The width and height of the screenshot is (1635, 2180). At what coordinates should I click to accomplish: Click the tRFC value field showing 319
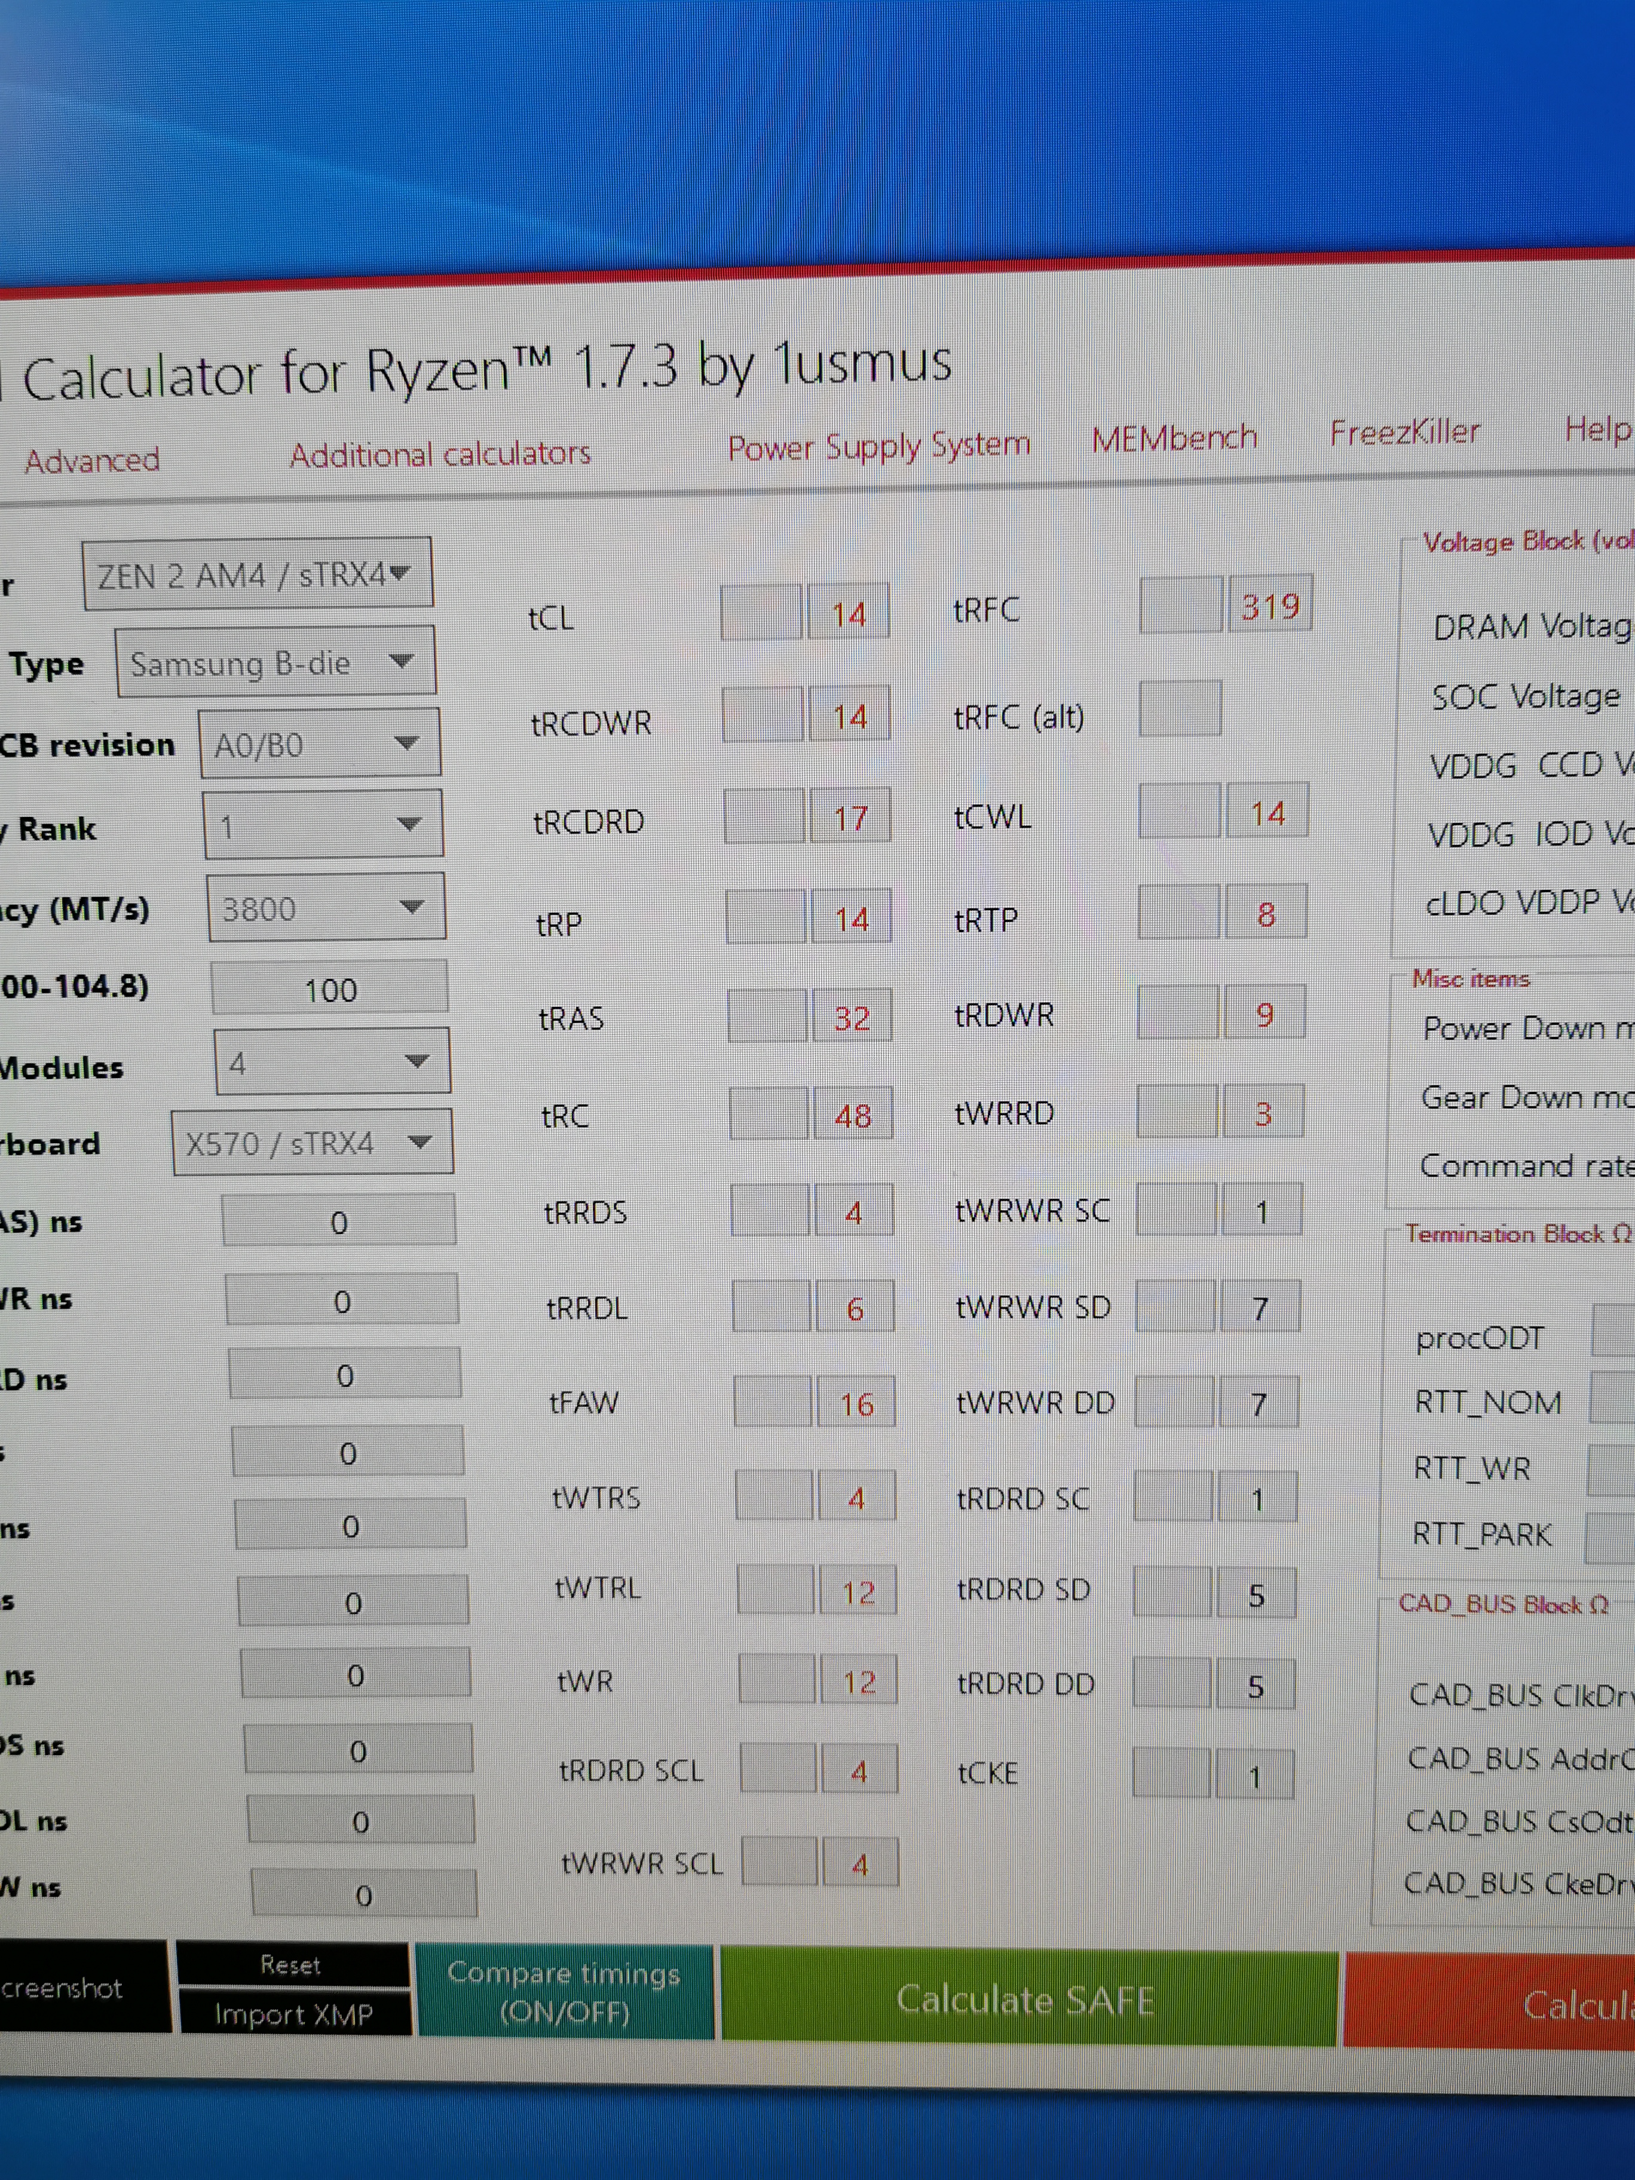[1269, 606]
